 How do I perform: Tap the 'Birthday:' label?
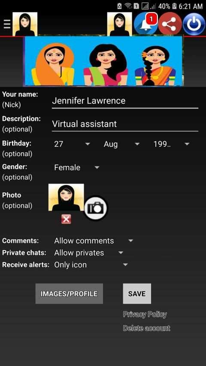pos(17,143)
